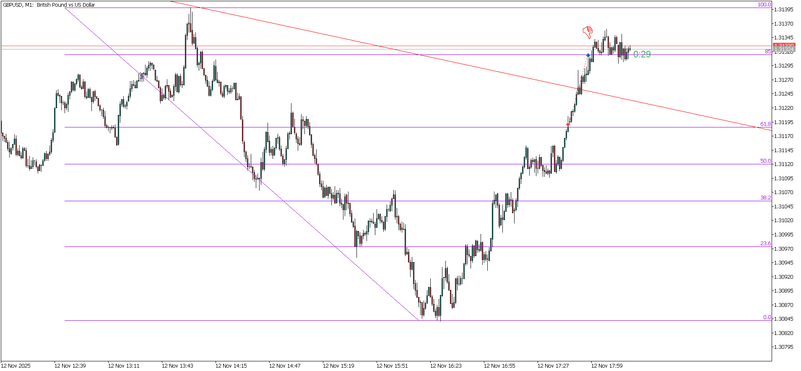Click the 1.31395 price scale label
The width and height of the screenshot is (801, 371).
coord(783,10)
